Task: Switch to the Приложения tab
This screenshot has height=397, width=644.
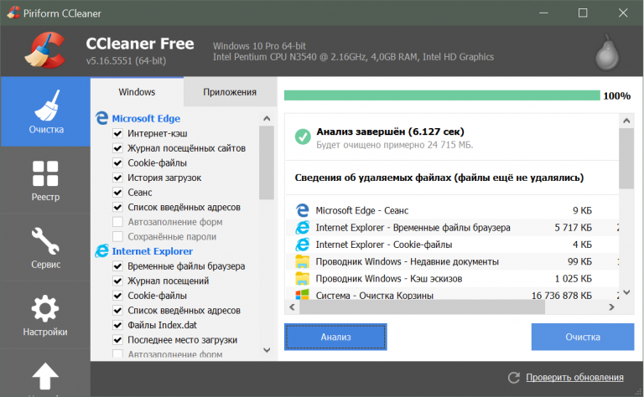Action: [x=230, y=92]
